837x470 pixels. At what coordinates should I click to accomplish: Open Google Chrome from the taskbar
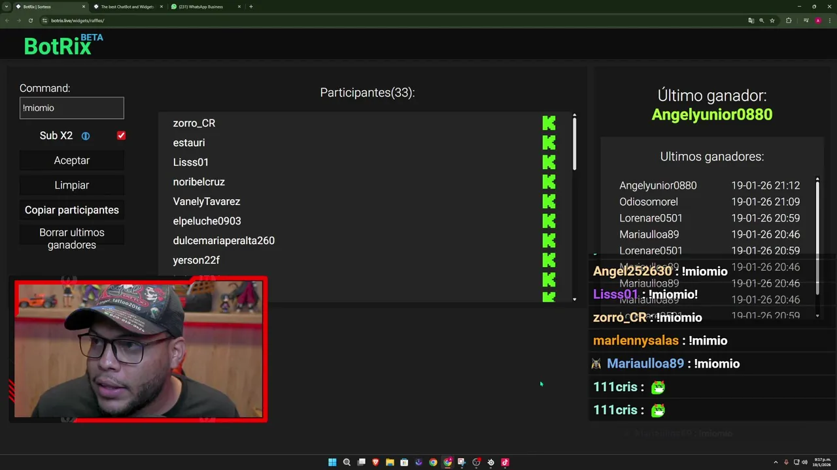[x=433, y=462]
